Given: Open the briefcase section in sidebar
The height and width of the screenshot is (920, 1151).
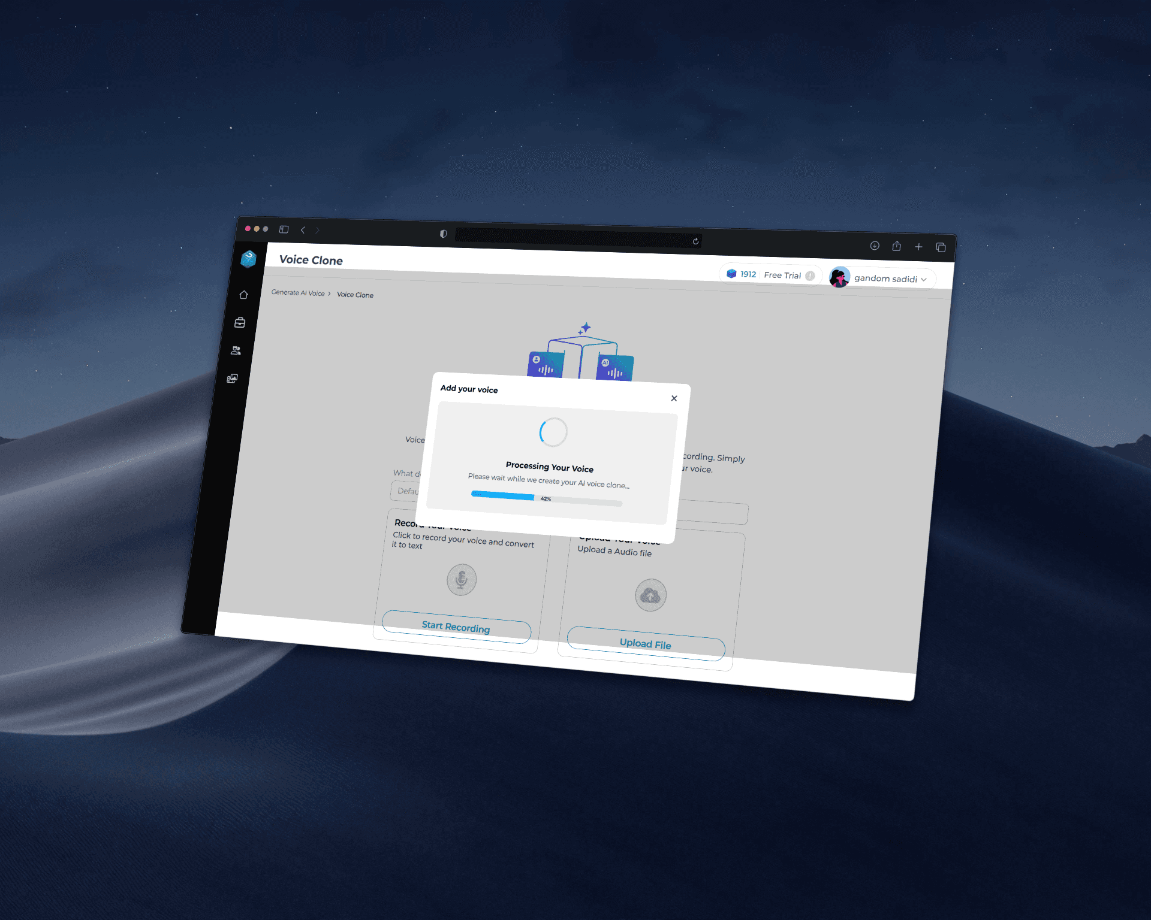Looking at the screenshot, I should 240,323.
